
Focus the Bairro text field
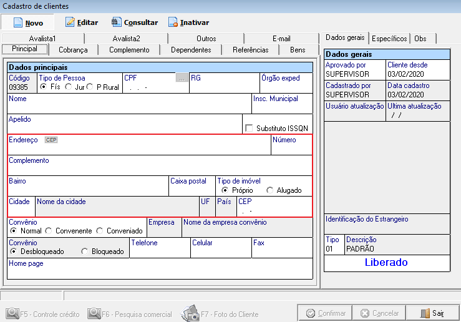pyautogui.click(x=87, y=189)
